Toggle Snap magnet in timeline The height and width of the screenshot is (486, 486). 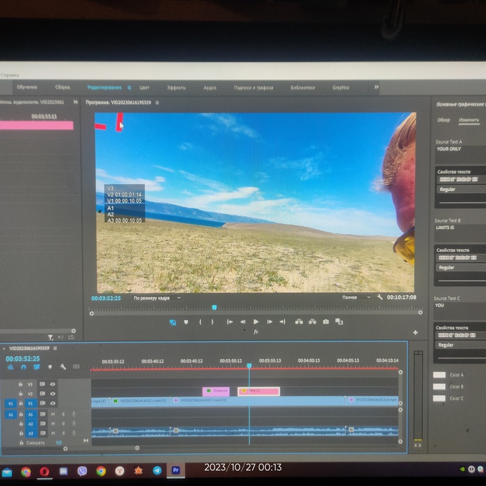tap(24, 367)
